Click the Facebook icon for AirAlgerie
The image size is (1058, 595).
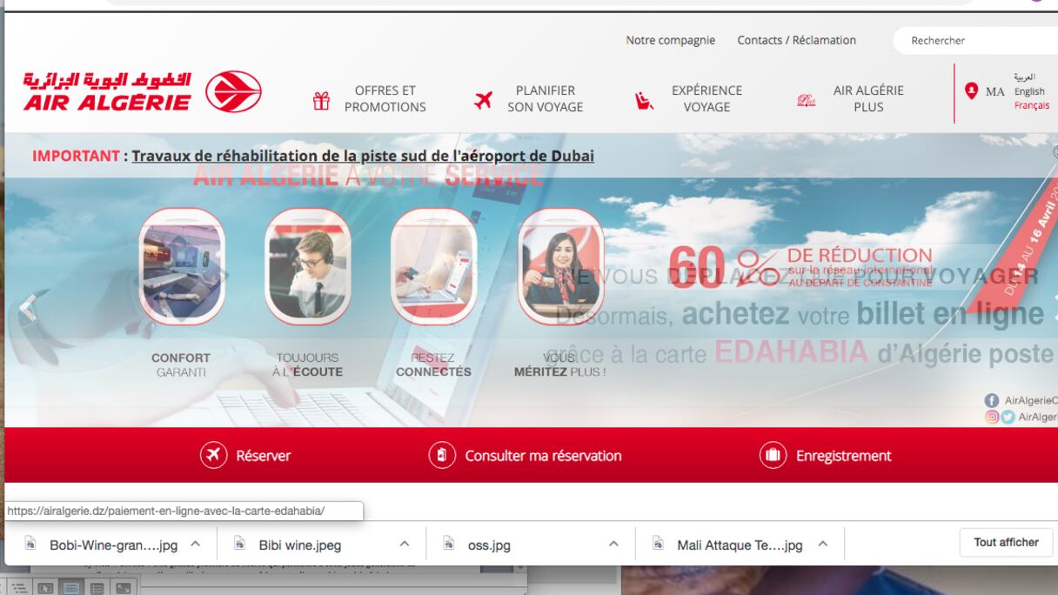[992, 400]
